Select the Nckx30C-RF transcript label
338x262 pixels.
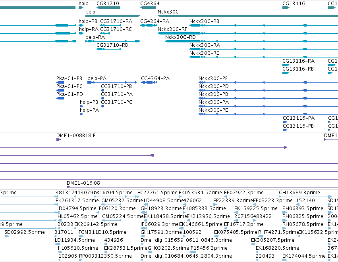[172, 29]
